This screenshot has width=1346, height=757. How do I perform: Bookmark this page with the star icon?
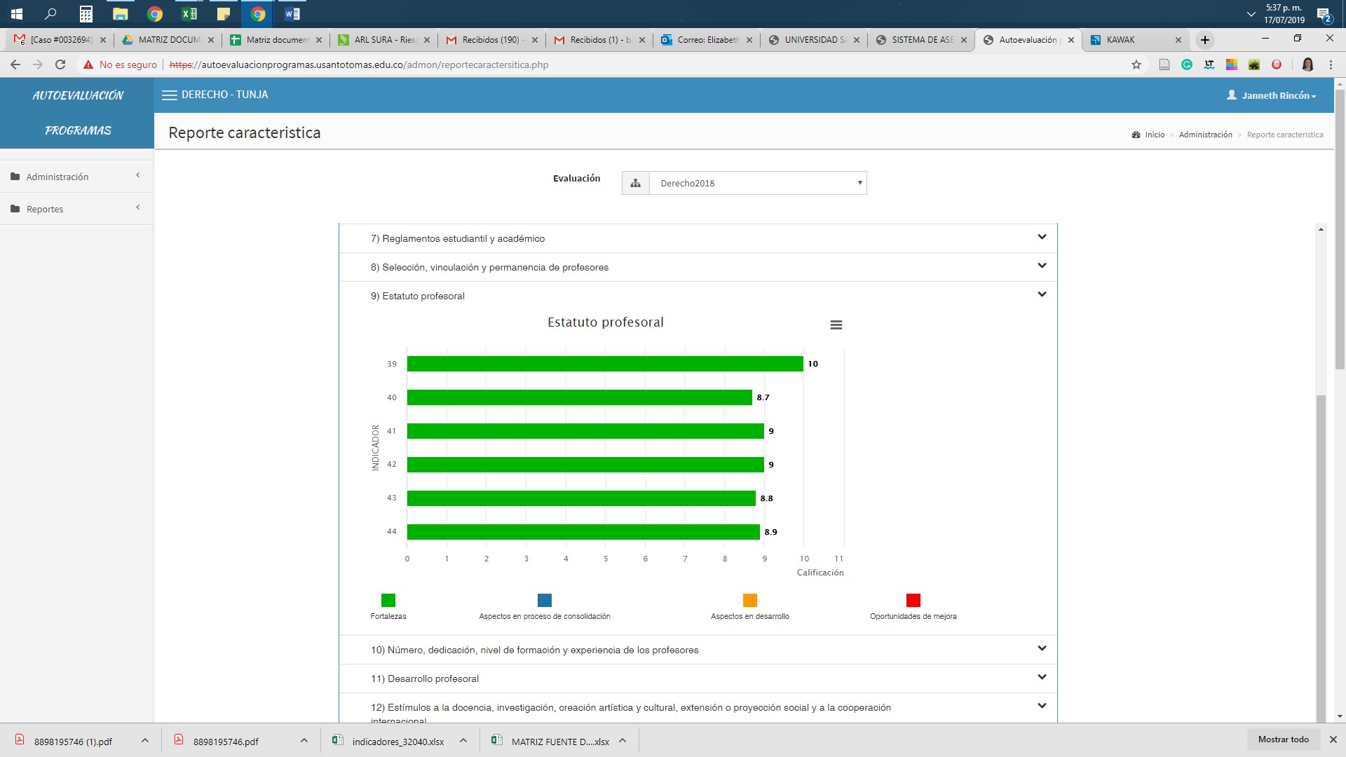point(1136,64)
